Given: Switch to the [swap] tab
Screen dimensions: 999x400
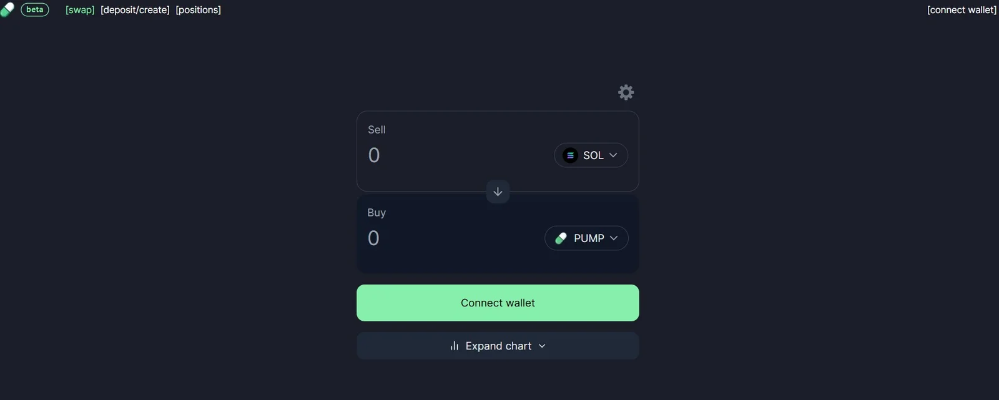Looking at the screenshot, I should [80, 10].
